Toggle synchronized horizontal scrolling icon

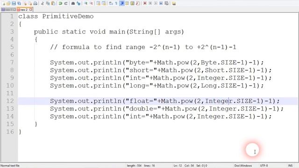click(x=104, y=3)
